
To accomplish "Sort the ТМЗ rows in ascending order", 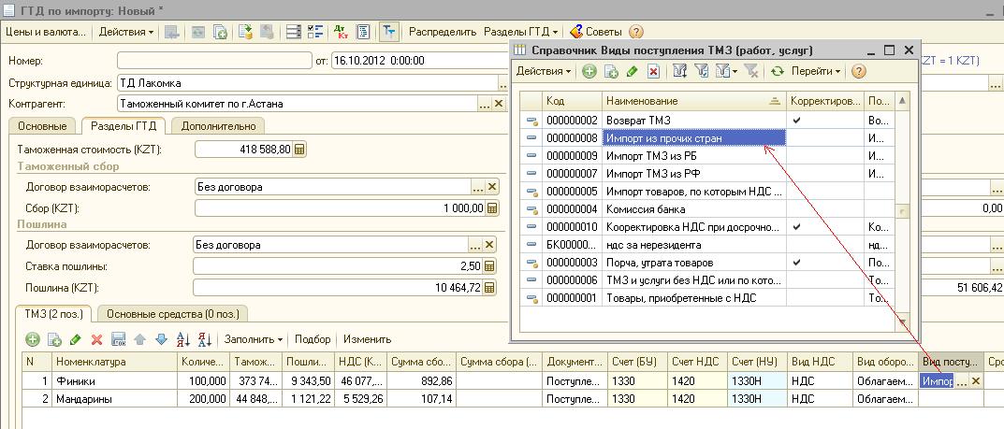I will [182, 339].
